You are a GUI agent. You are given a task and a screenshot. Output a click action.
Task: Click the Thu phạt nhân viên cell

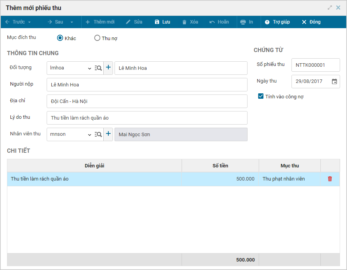click(290, 179)
